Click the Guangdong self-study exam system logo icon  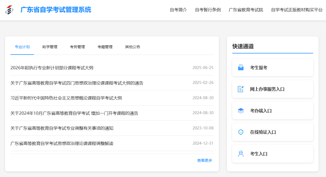tap(10, 10)
